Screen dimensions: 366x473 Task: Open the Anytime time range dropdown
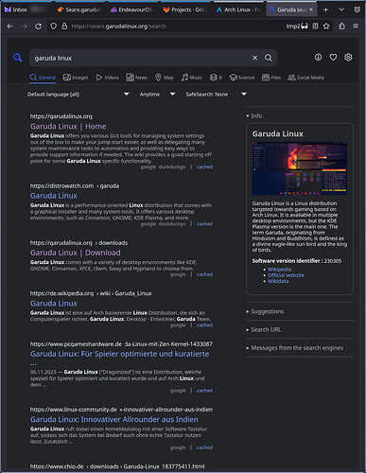pos(157,95)
